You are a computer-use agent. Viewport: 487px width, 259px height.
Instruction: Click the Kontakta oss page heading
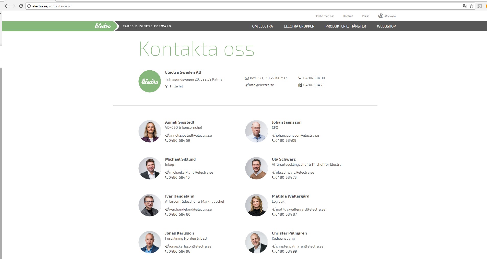click(x=197, y=49)
